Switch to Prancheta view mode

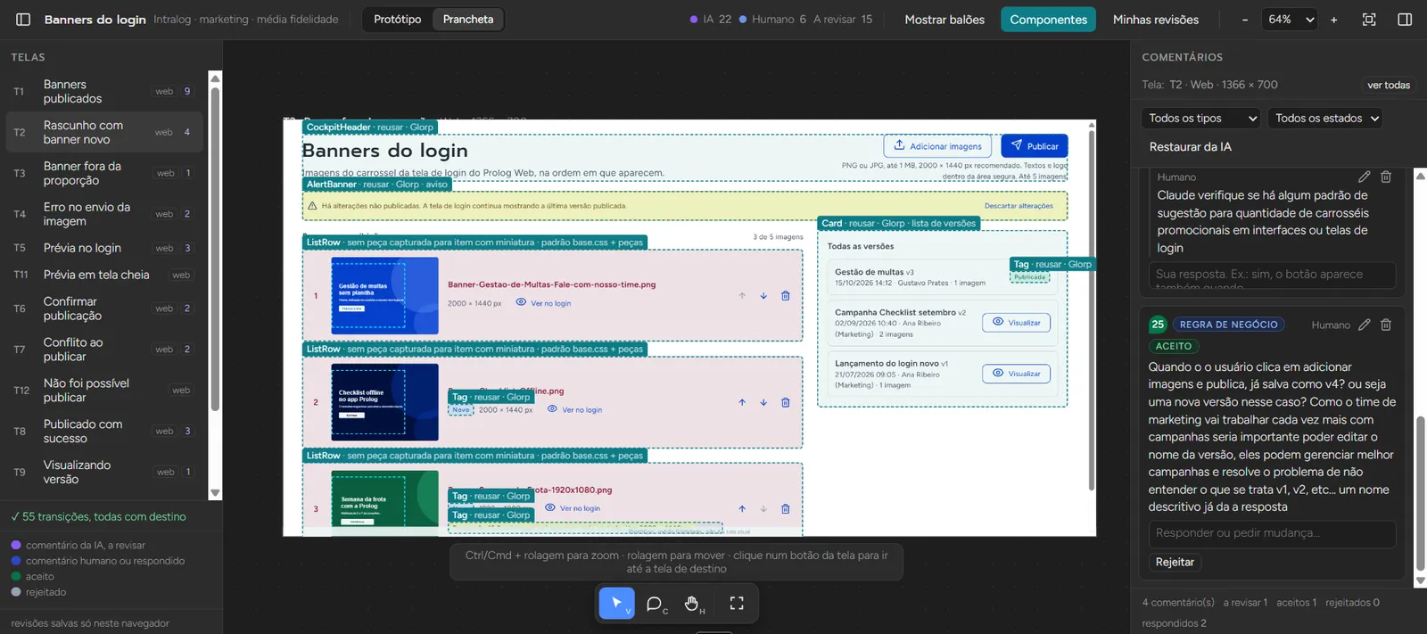[468, 20]
